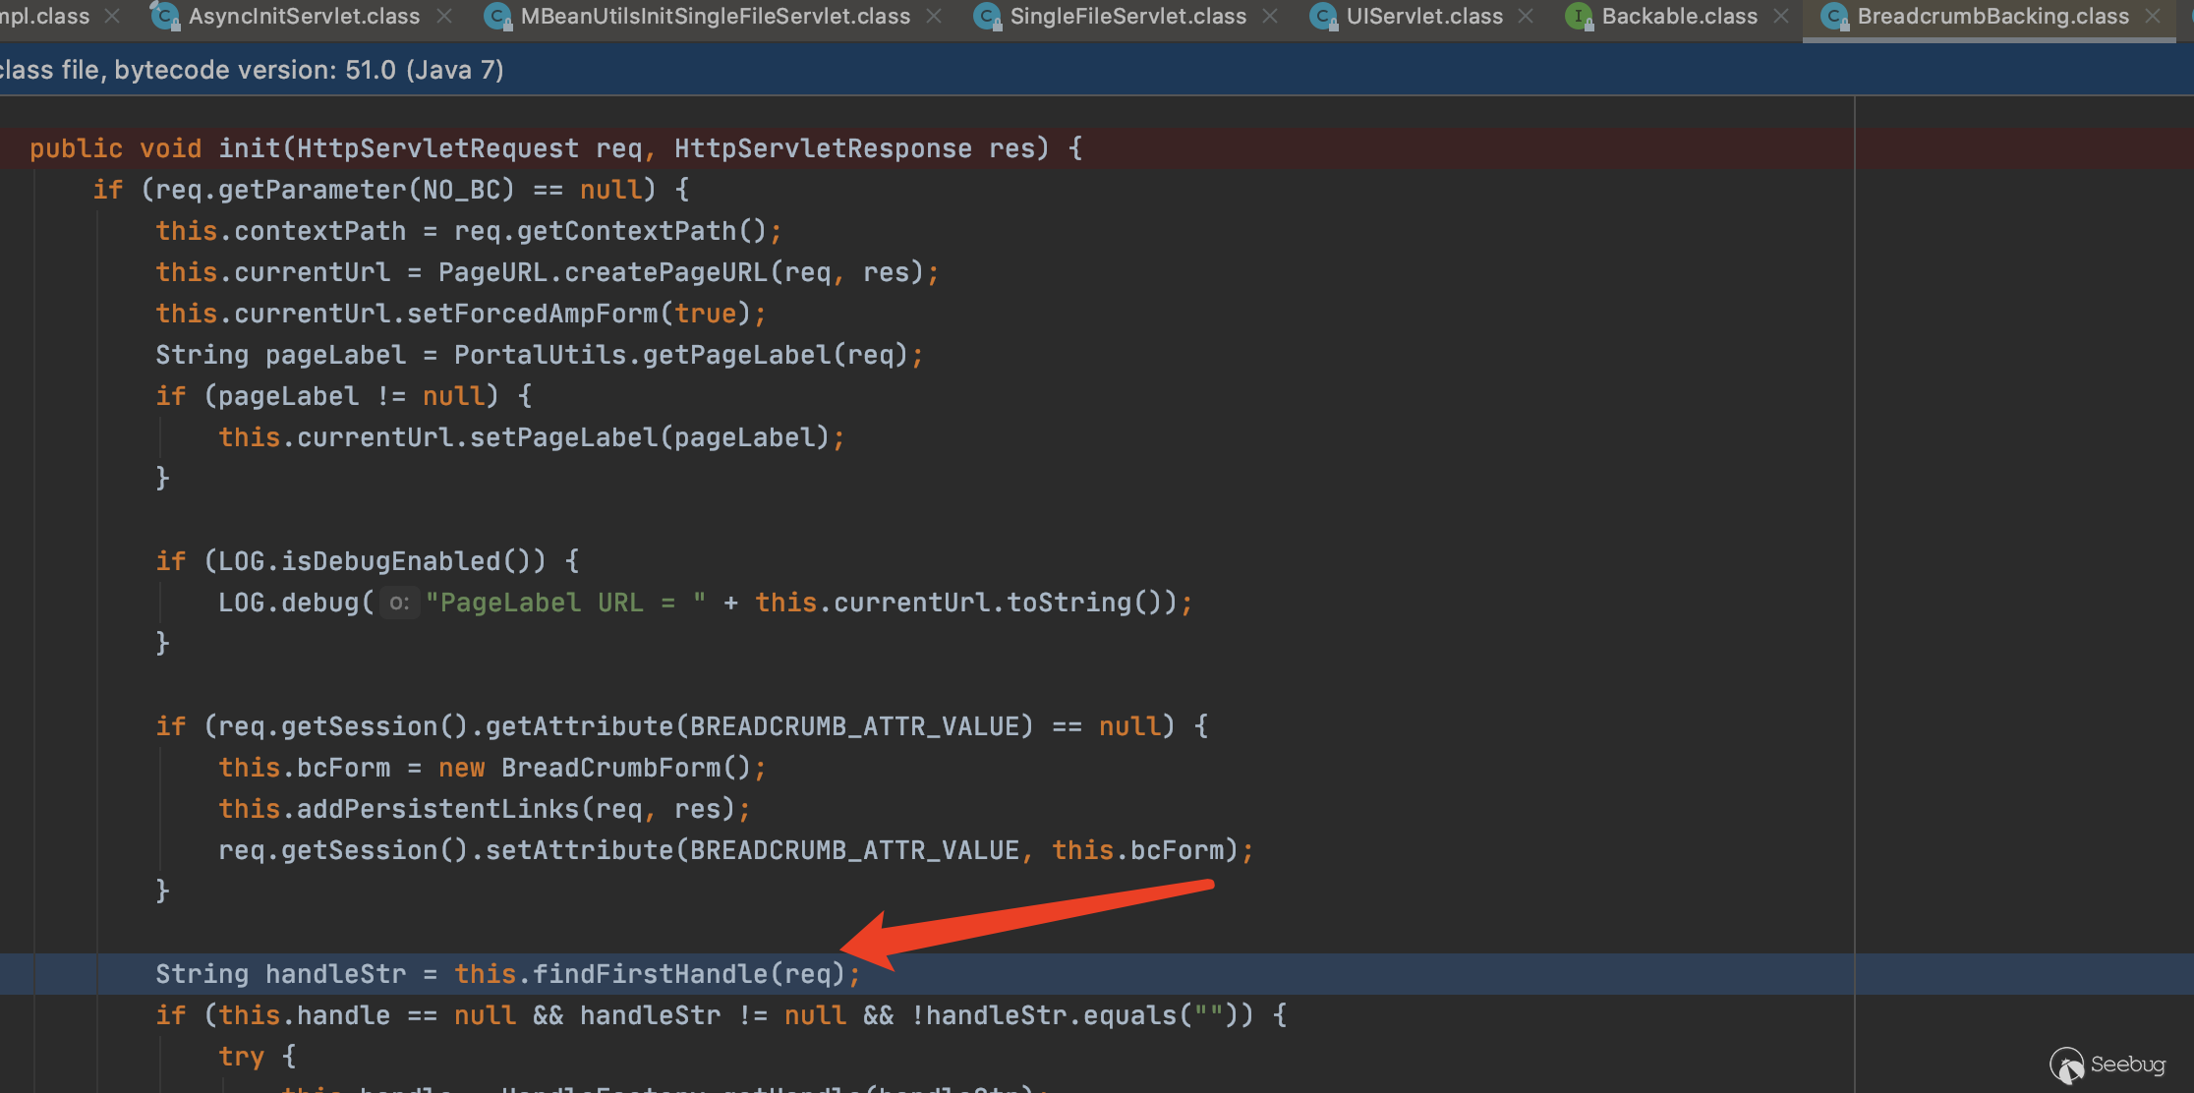
Task: Click the BreadcrumbBacking.class class icon
Action: (x=1834, y=16)
